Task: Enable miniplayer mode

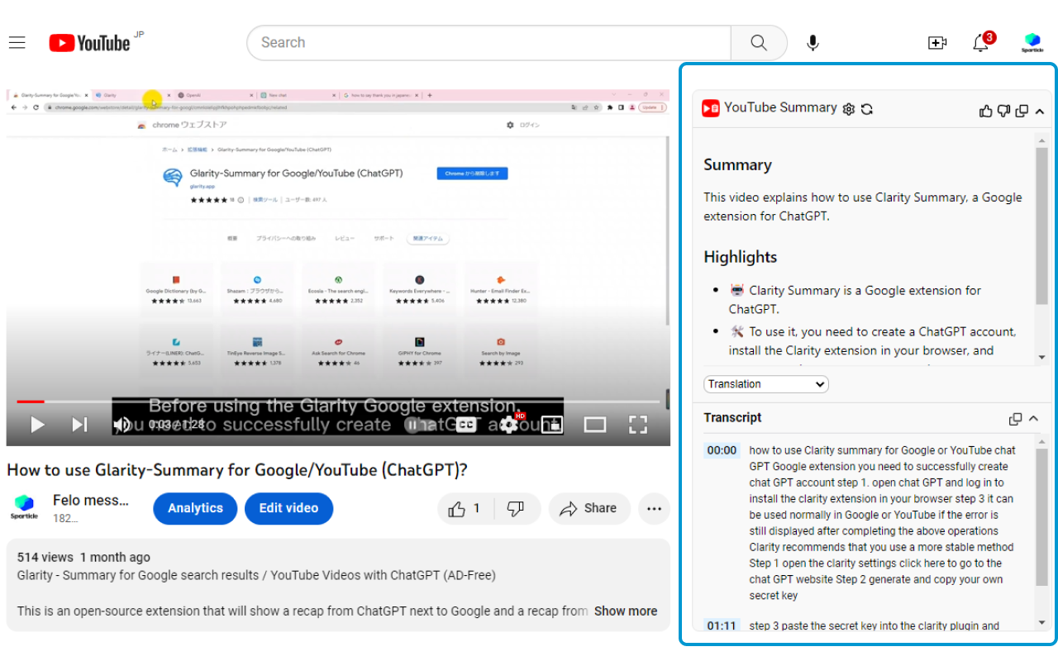Action: coord(552,425)
